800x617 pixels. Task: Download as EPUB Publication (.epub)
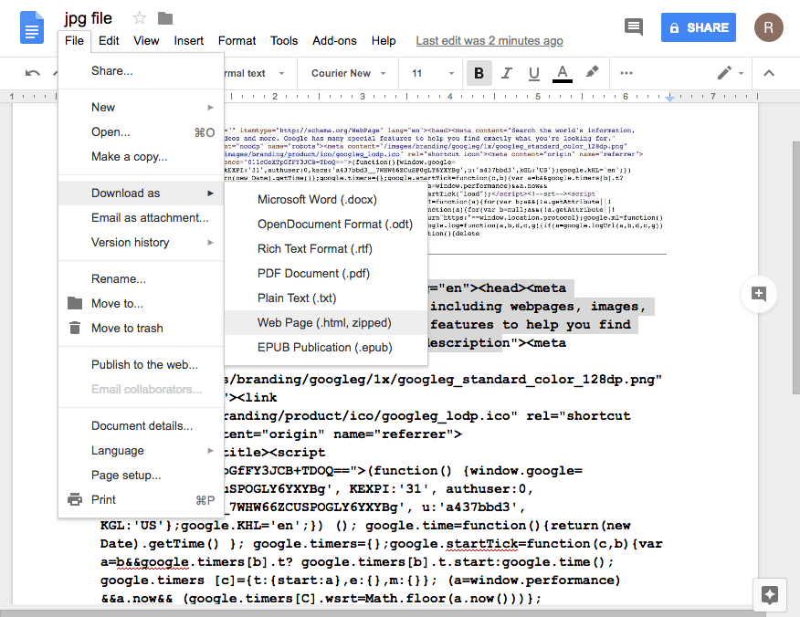[x=326, y=347]
